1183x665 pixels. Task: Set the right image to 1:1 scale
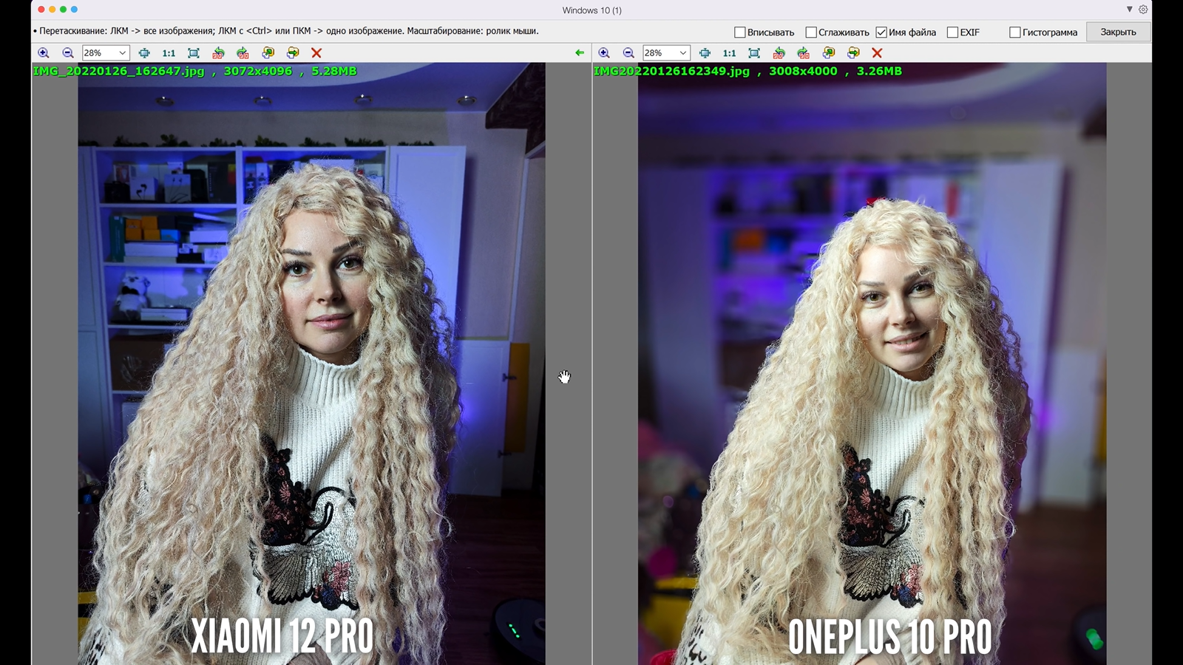tap(729, 53)
